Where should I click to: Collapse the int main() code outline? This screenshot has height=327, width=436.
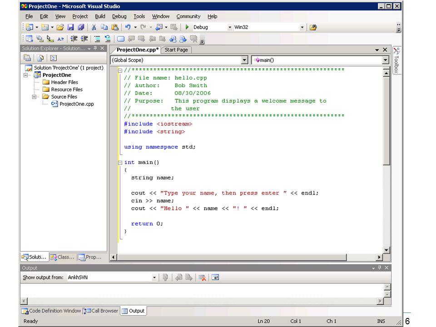(x=120, y=163)
